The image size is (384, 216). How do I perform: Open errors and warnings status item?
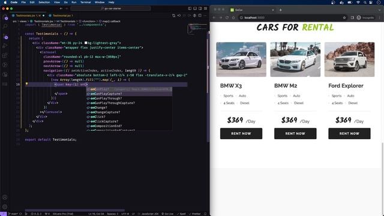tap(36, 214)
